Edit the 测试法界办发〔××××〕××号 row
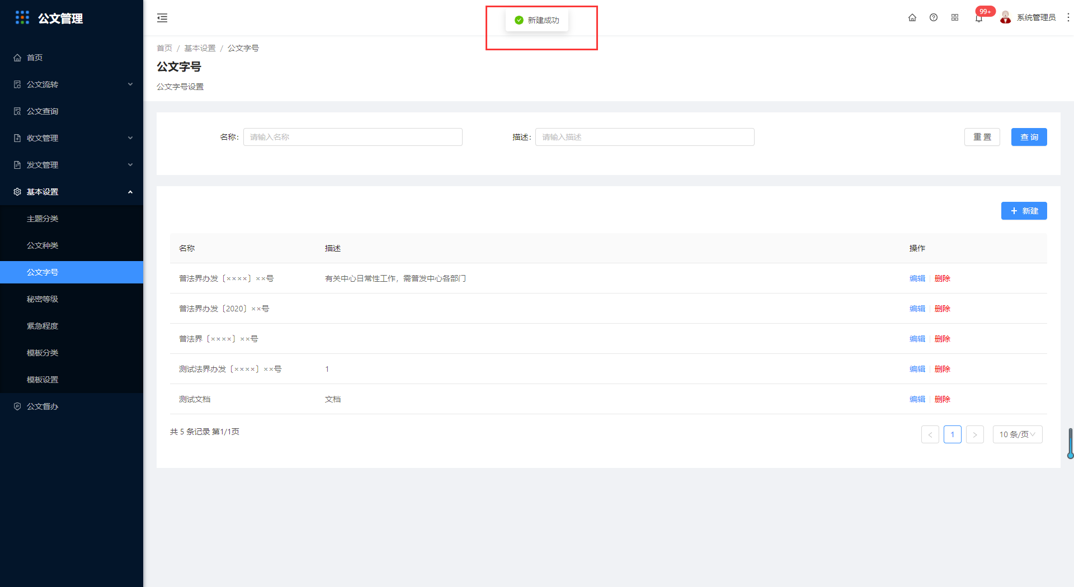 tap(917, 369)
